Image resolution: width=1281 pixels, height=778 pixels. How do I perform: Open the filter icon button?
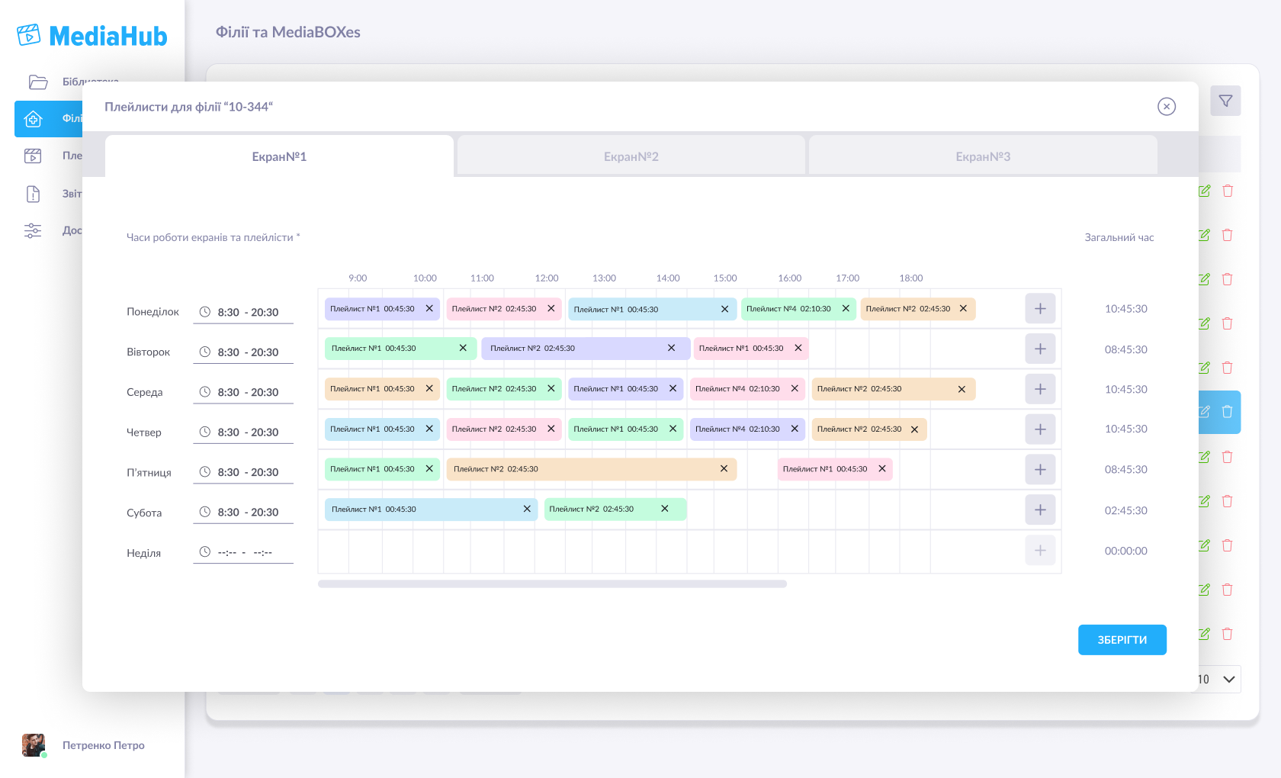(x=1225, y=101)
